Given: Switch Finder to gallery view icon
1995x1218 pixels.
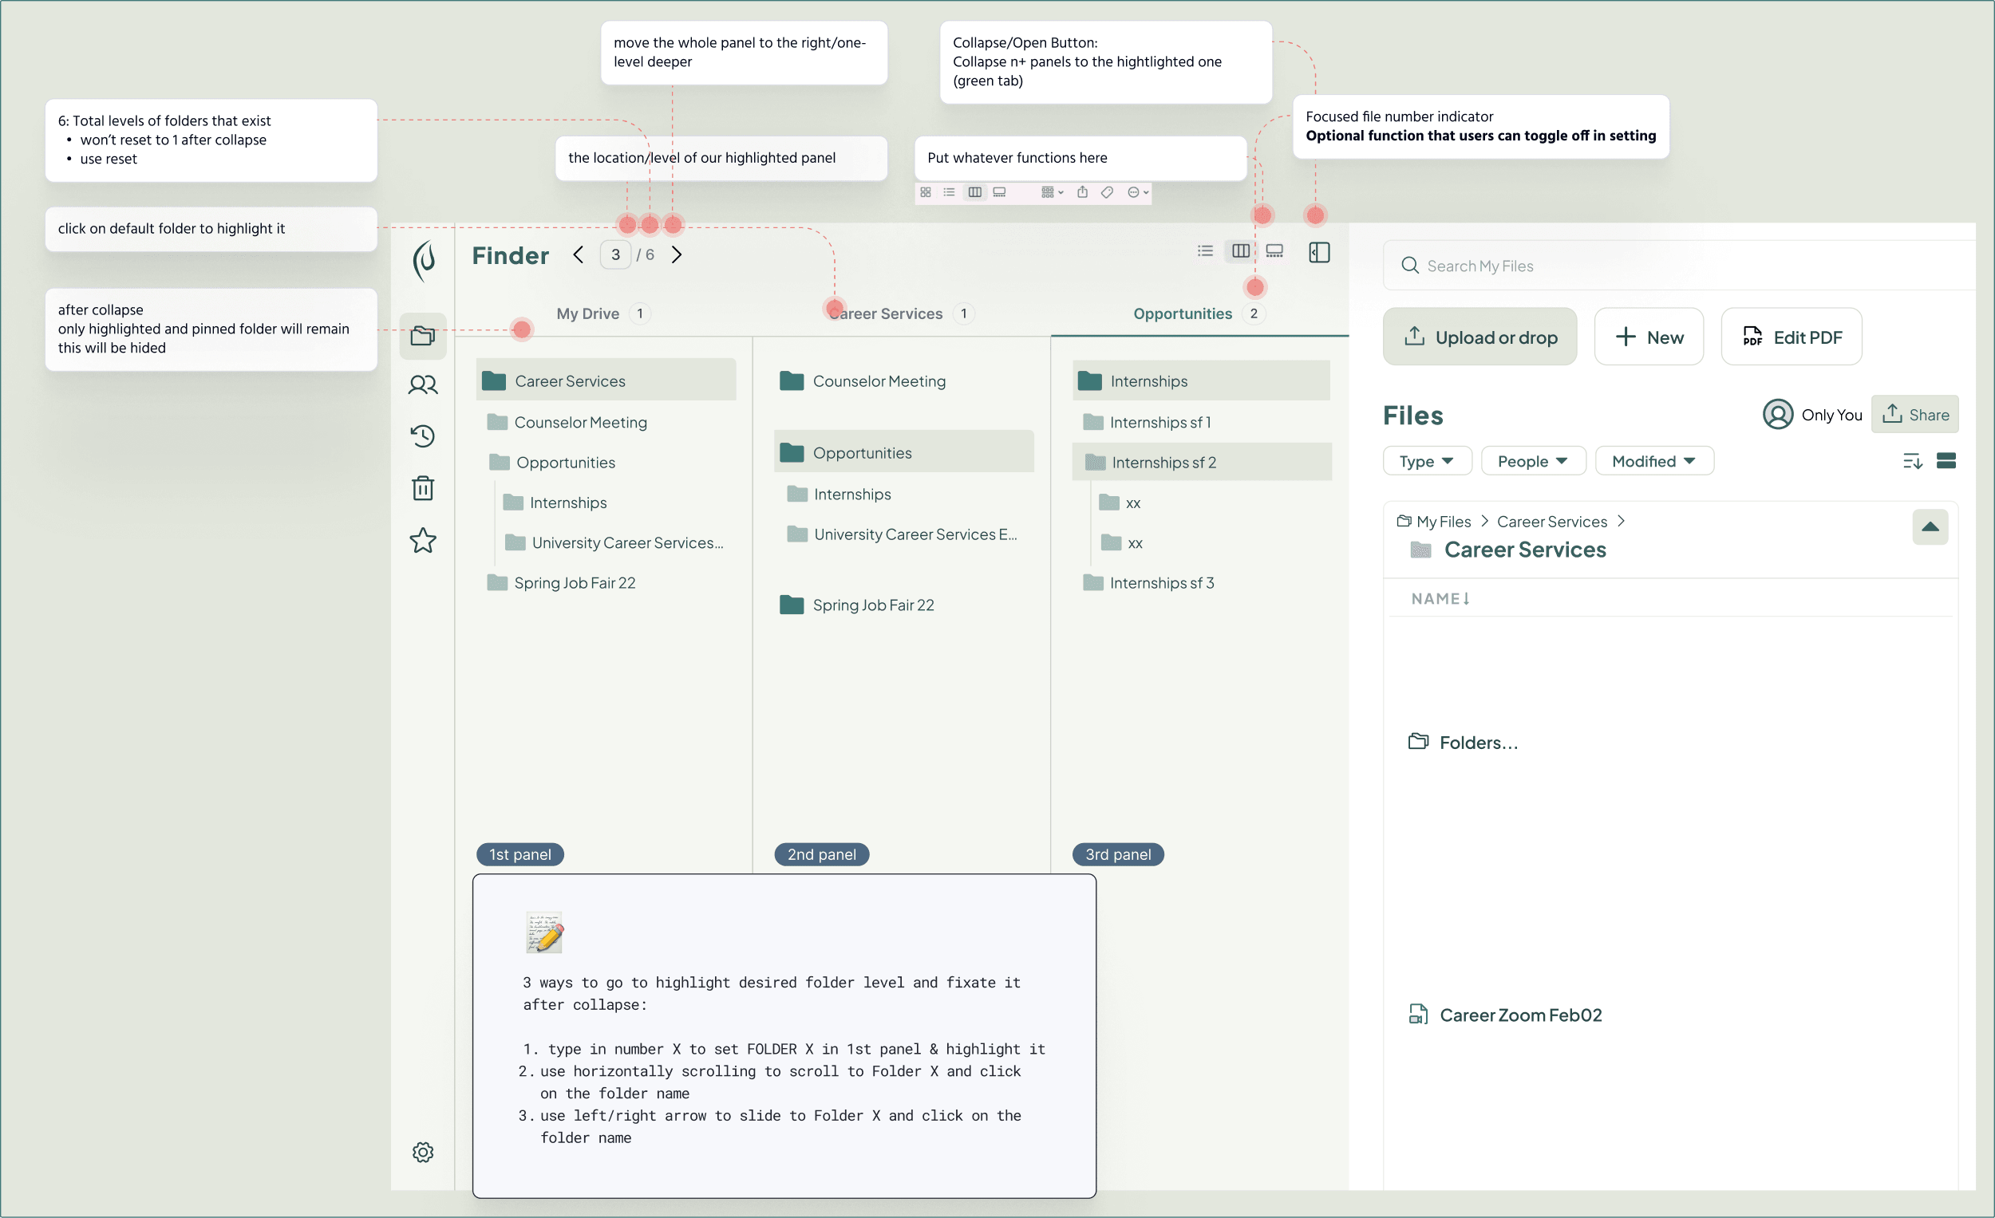Looking at the screenshot, I should (x=1274, y=251).
